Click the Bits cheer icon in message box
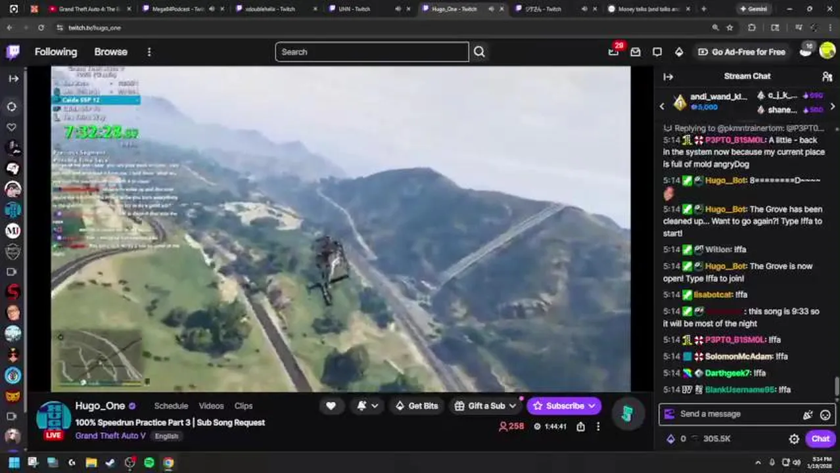The height and width of the screenshot is (473, 840). (x=808, y=415)
